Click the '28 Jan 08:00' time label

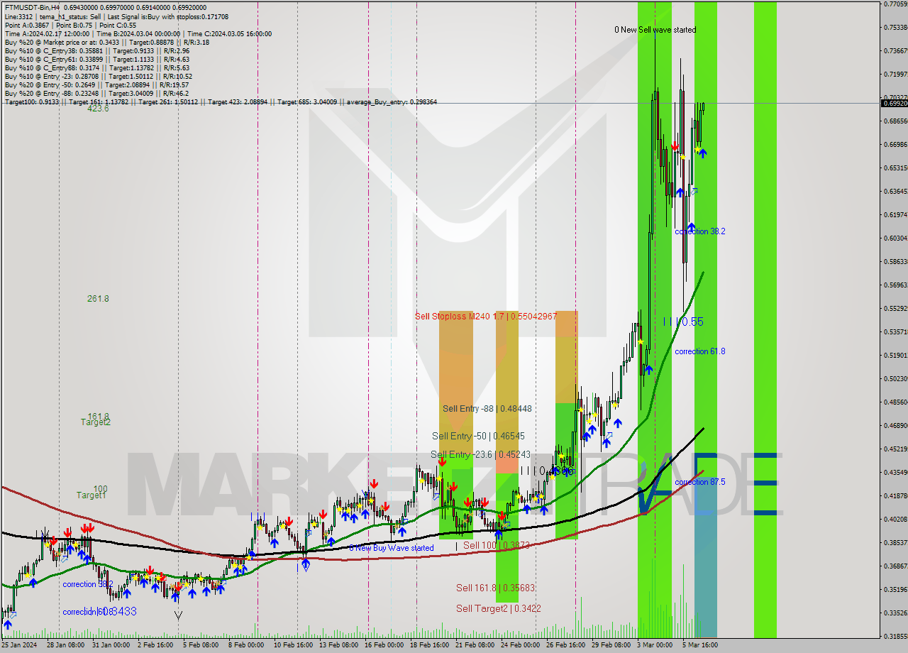click(67, 645)
